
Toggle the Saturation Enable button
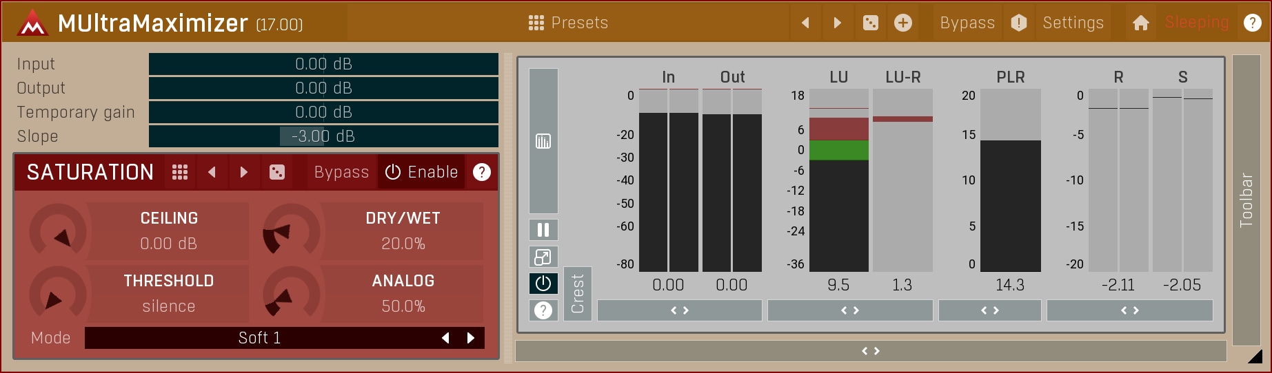421,172
